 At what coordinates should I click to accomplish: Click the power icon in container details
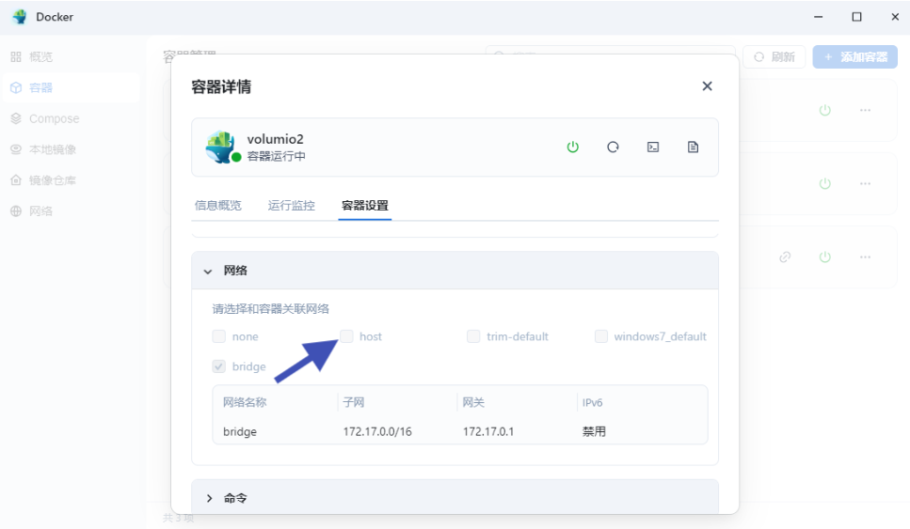572,148
